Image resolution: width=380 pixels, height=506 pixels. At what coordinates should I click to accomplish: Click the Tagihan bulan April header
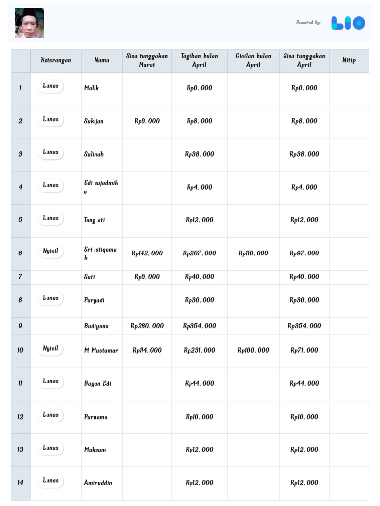pyautogui.click(x=199, y=61)
